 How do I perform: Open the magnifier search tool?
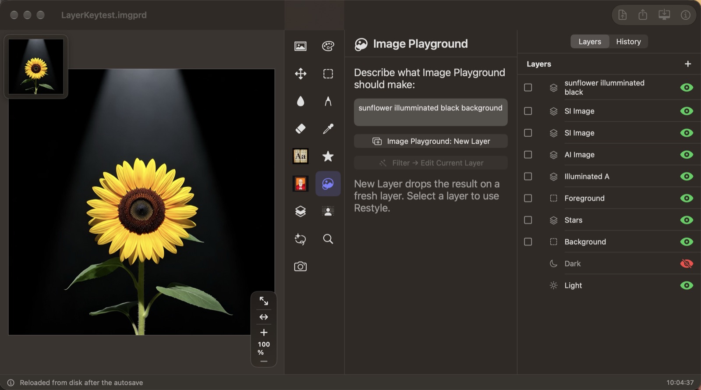(328, 239)
